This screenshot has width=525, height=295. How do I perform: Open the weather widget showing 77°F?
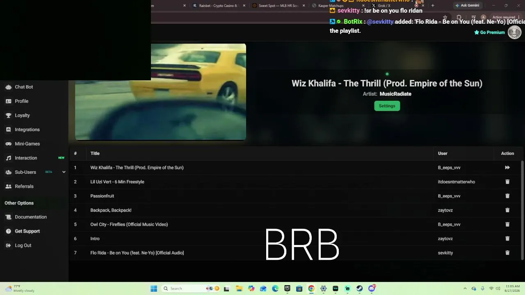[20, 288]
